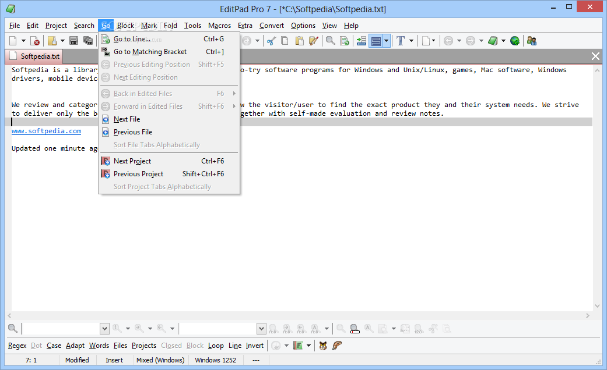
Task: Close the tab with white X button
Action: [x=595, y=56]
